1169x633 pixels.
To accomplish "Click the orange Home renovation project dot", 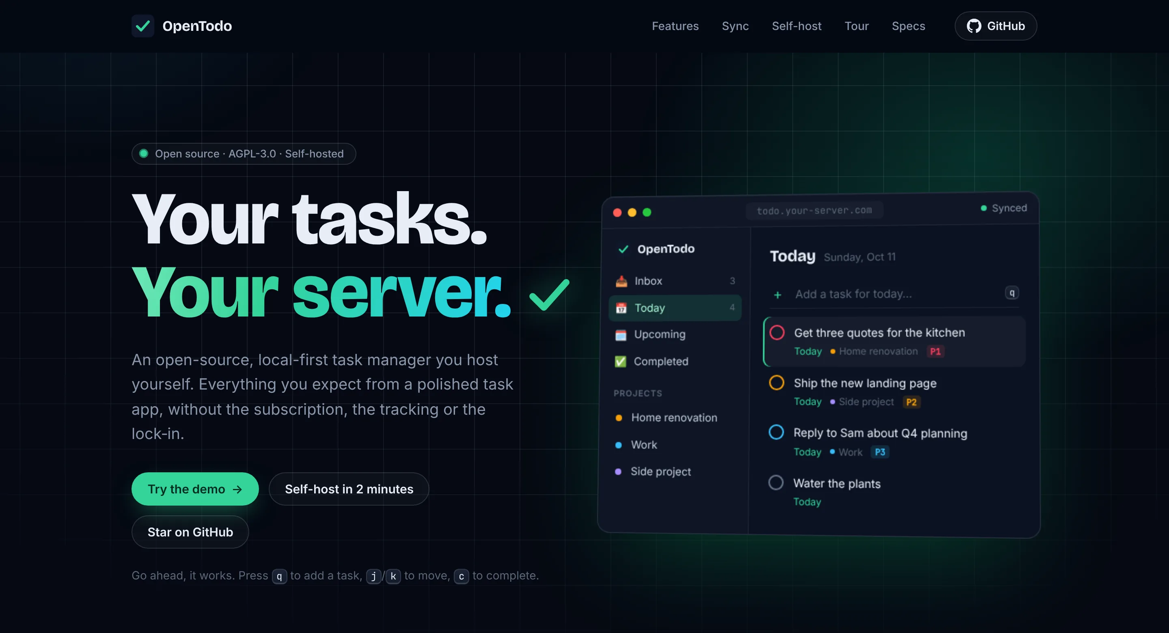I will [619, 418].
